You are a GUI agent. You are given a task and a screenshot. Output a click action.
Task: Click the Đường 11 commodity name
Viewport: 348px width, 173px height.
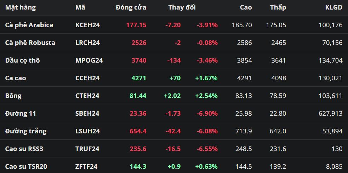pos(21,113)
